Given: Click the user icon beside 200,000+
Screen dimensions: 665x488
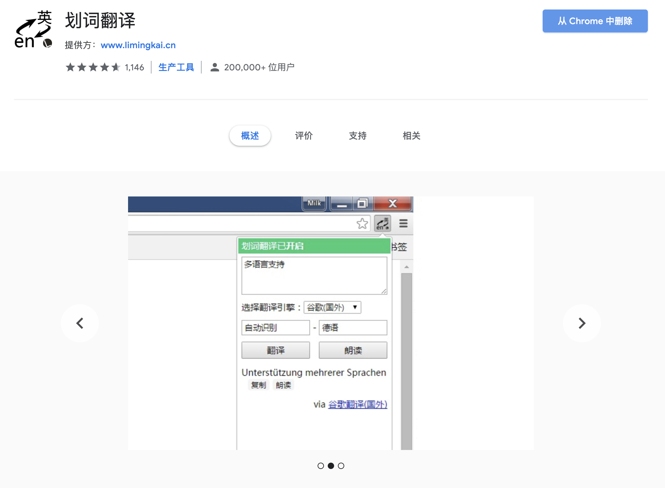Looking at the screenshot, I should [x=215, y=67].
